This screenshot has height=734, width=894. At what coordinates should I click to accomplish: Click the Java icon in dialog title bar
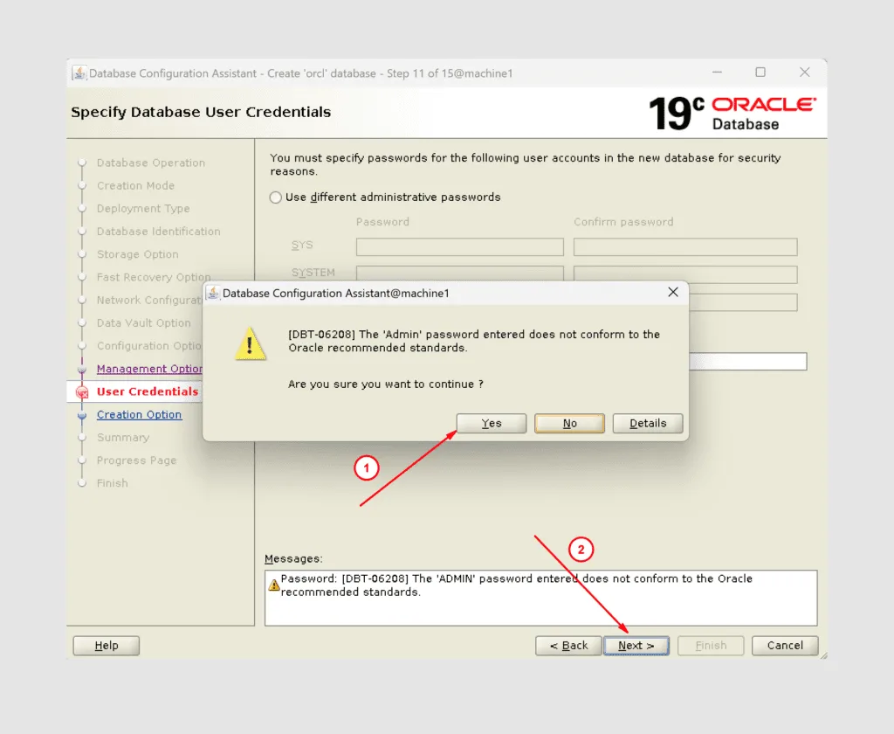213,293
